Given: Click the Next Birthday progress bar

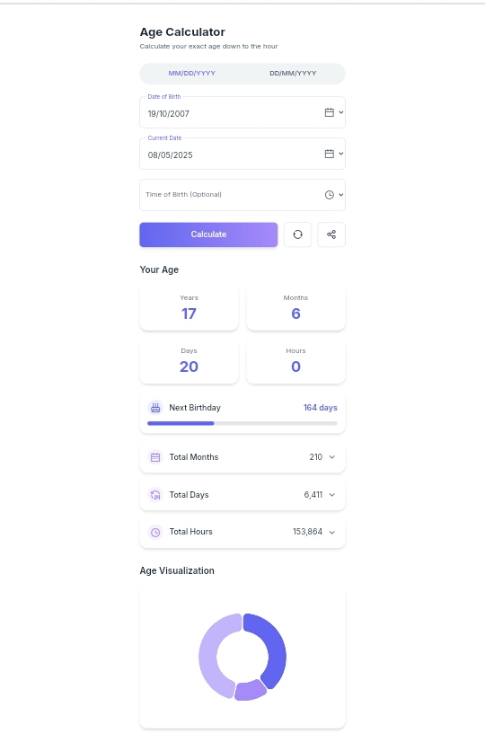Looking at the screenshot, I should [x=242, y=423].
